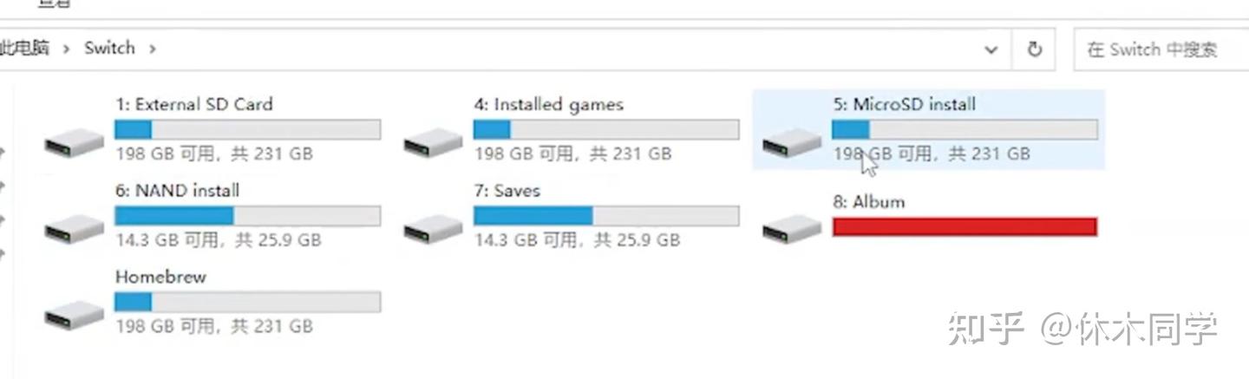The height and width of the screenshot is (379, 1249).
Task: Click the '7: Saves' drive label
Action: (x=507, y=191)
